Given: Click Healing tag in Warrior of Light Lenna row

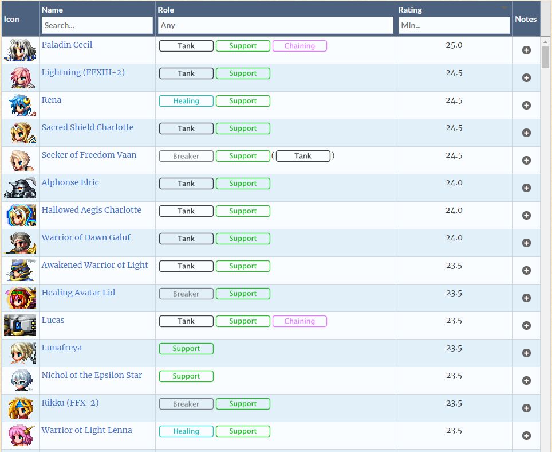Looking at the screenshot, I should point(186,431).
